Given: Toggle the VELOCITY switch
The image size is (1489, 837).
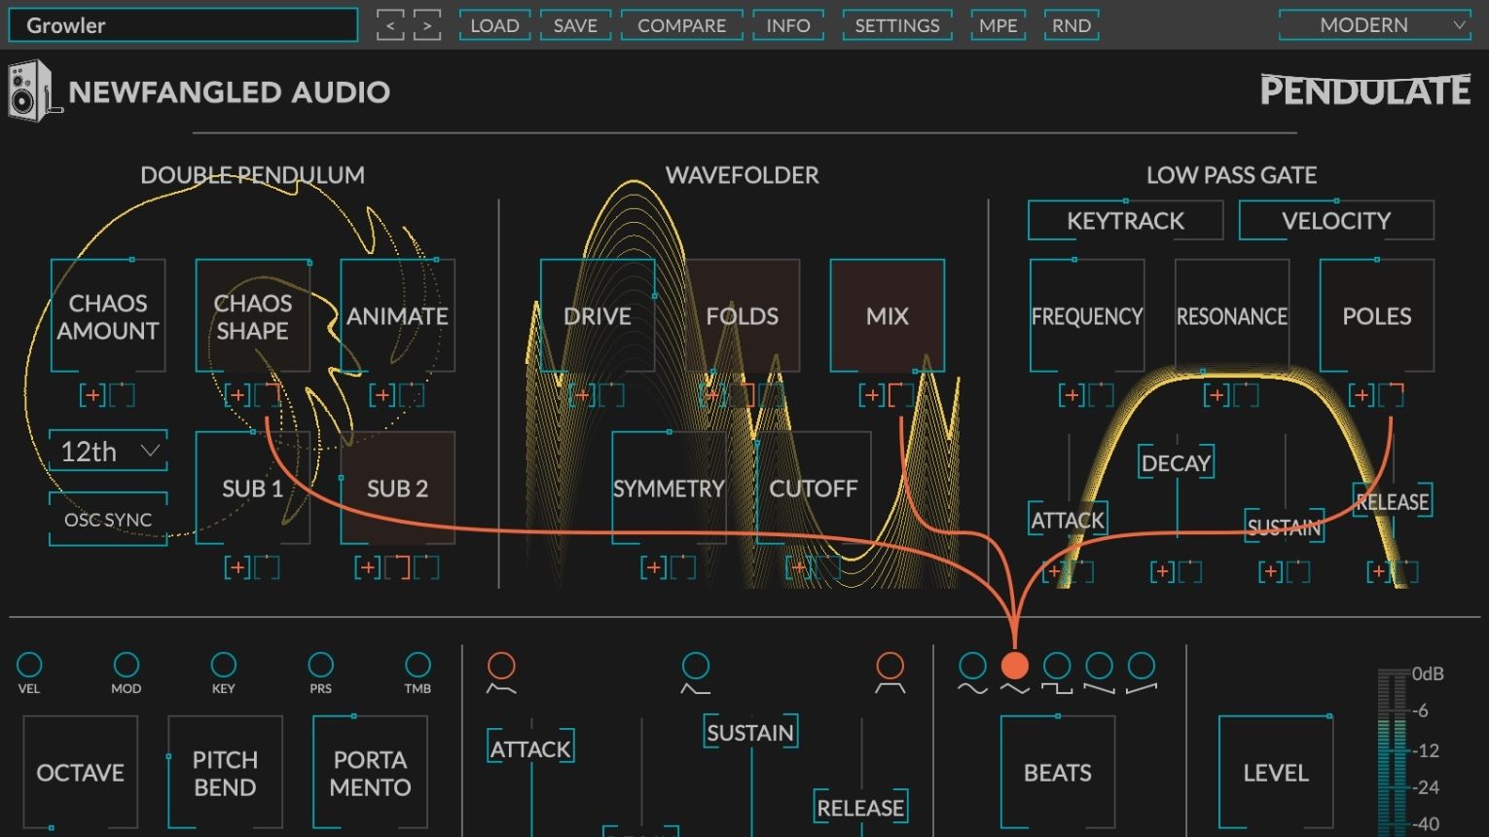Looking at the screenshot, I should 1336,221.
